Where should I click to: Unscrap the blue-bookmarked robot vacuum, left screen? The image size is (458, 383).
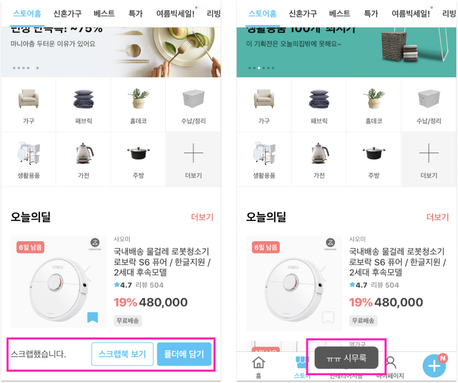pyautogui.click(x=93, y=317)
